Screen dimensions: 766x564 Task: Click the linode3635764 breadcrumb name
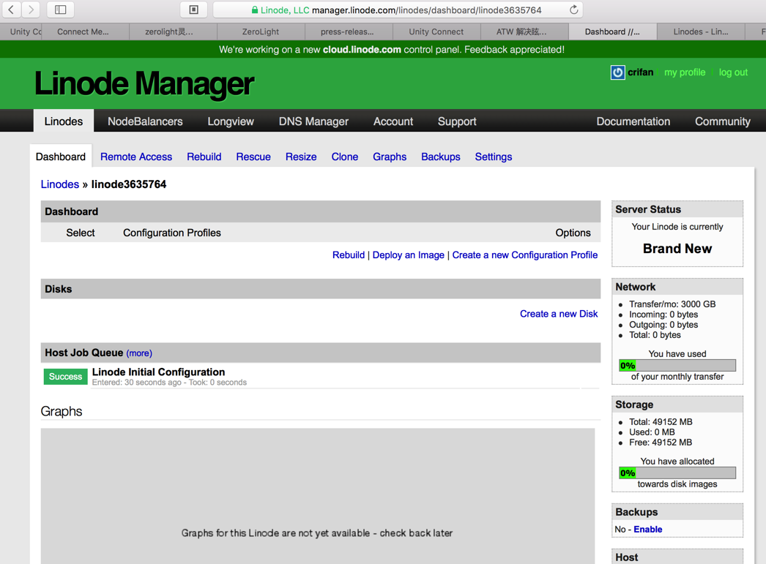coord(128,184)
